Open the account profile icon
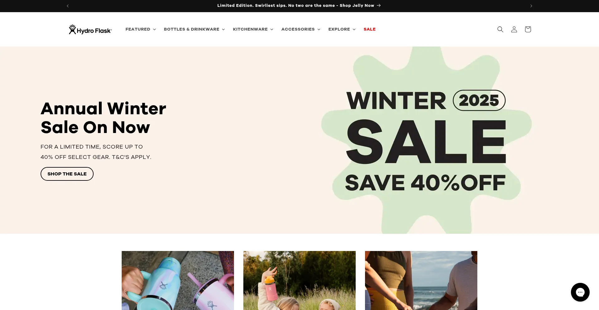The image size is (599, 310). click(x=514, y=29)
